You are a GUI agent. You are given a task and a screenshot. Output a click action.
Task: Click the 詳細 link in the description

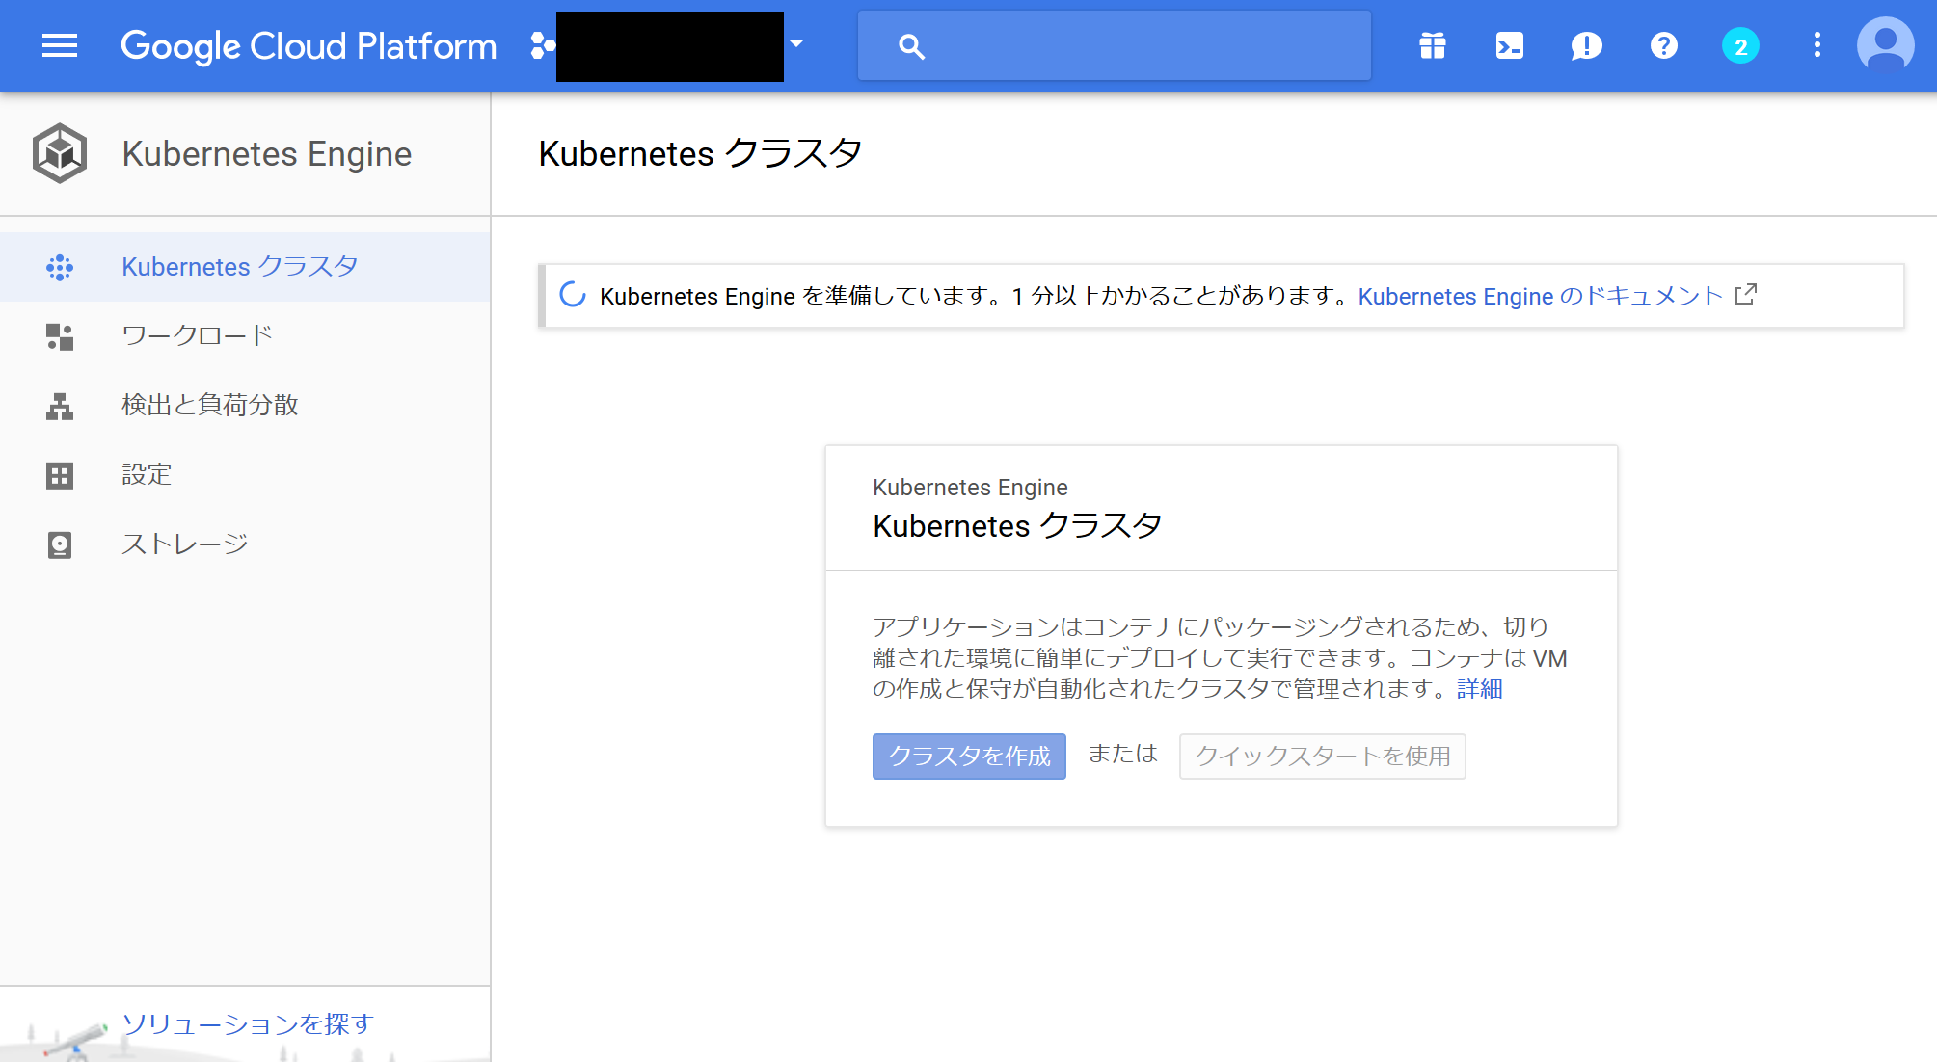click(x=1480, y=689)
